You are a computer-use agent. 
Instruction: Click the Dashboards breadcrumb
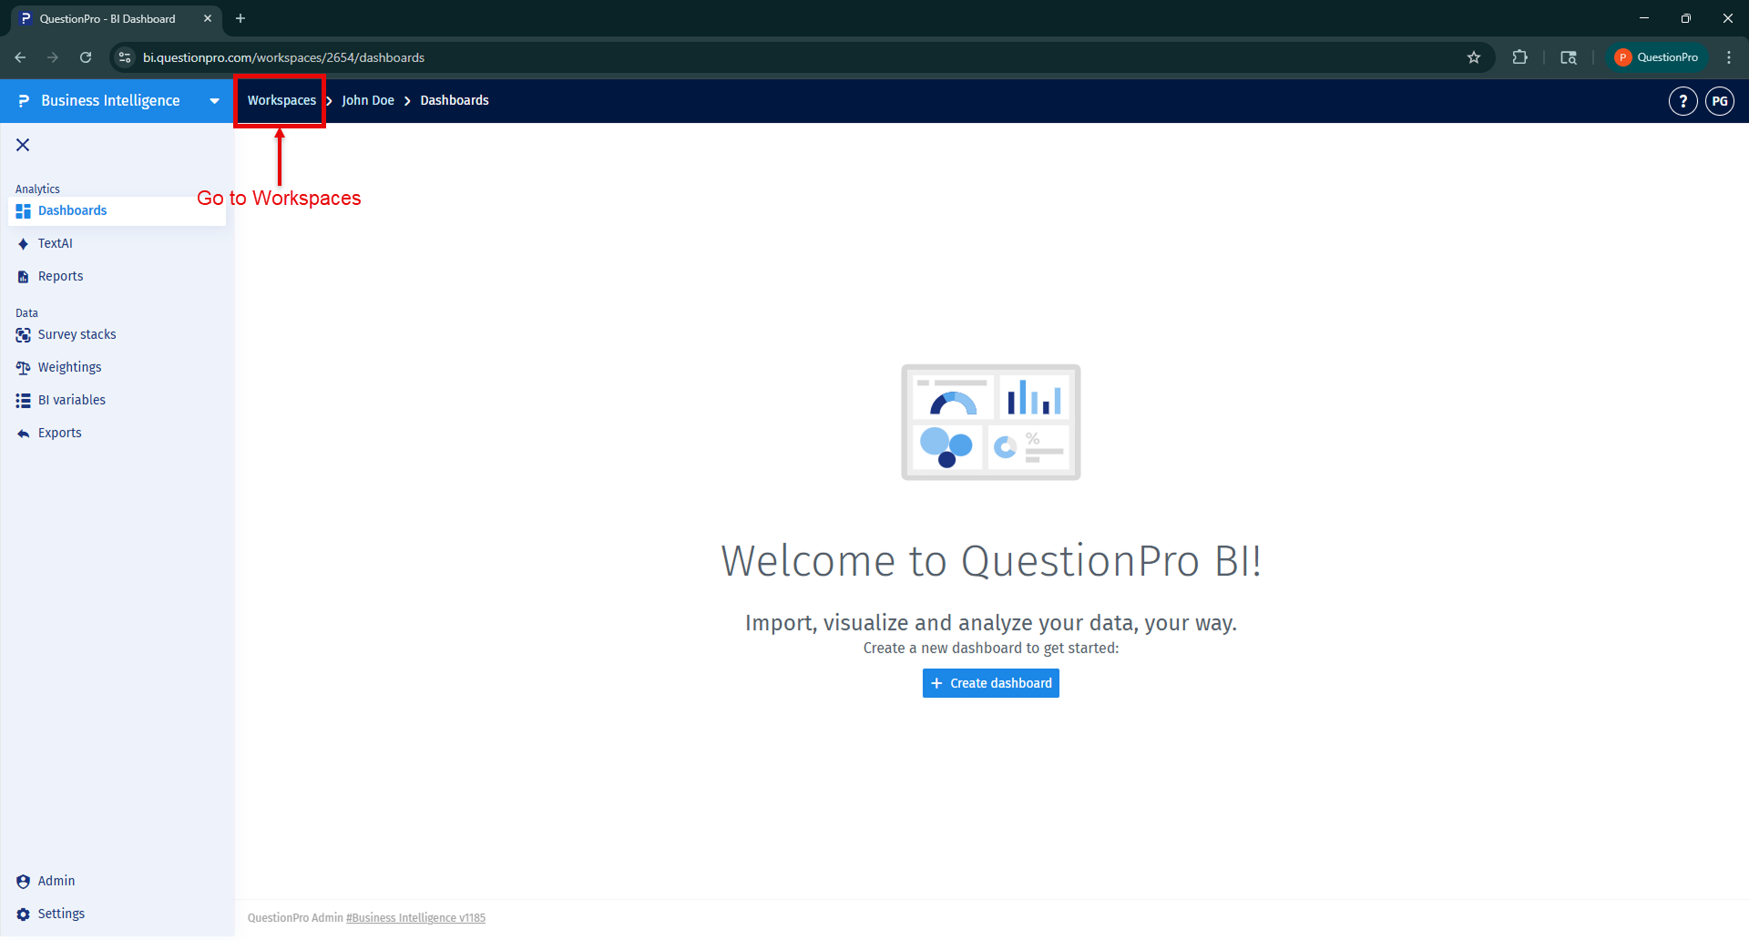455,100
